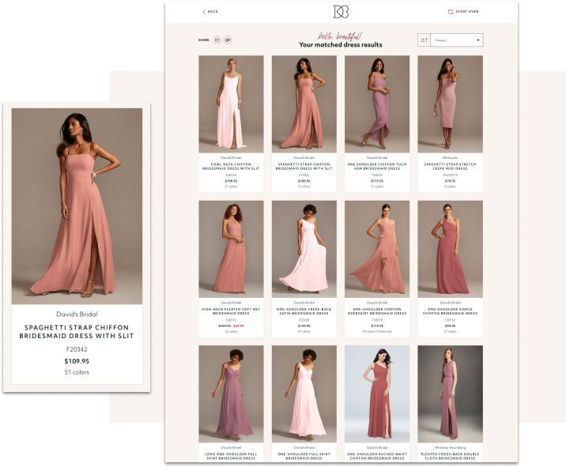This screenshot has height=467, width=566.
Task: Click 'One-Shoulder Ruched Waist Chiffon Bridesmaid Dress' title
Action: point(377,456)
